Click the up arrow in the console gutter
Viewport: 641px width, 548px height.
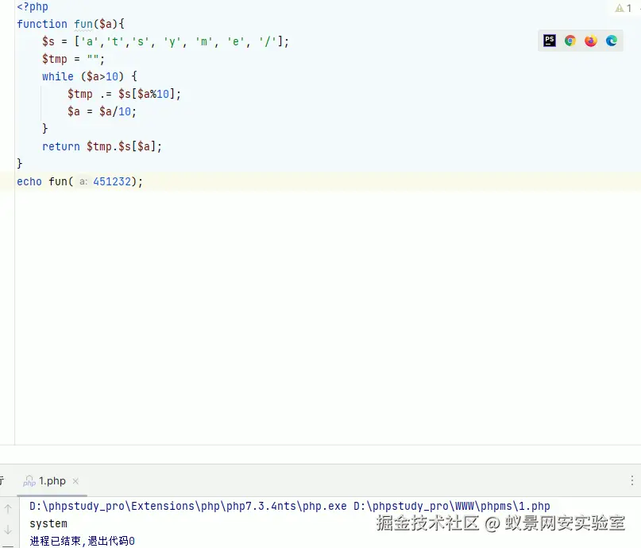click(x=7, y=507)
